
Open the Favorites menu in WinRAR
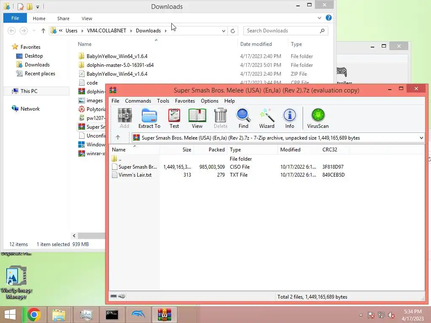[x=185, y=101]
